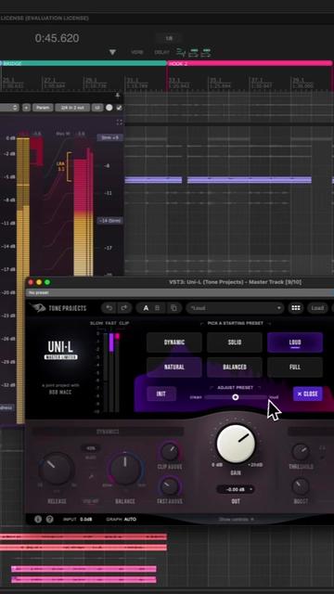Expand Show controls at plugin bottom
334x594 pixels.
click(237, 519)
